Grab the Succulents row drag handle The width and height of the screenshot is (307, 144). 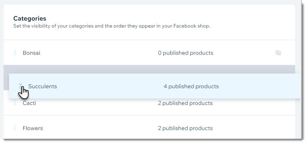(20, 86)
